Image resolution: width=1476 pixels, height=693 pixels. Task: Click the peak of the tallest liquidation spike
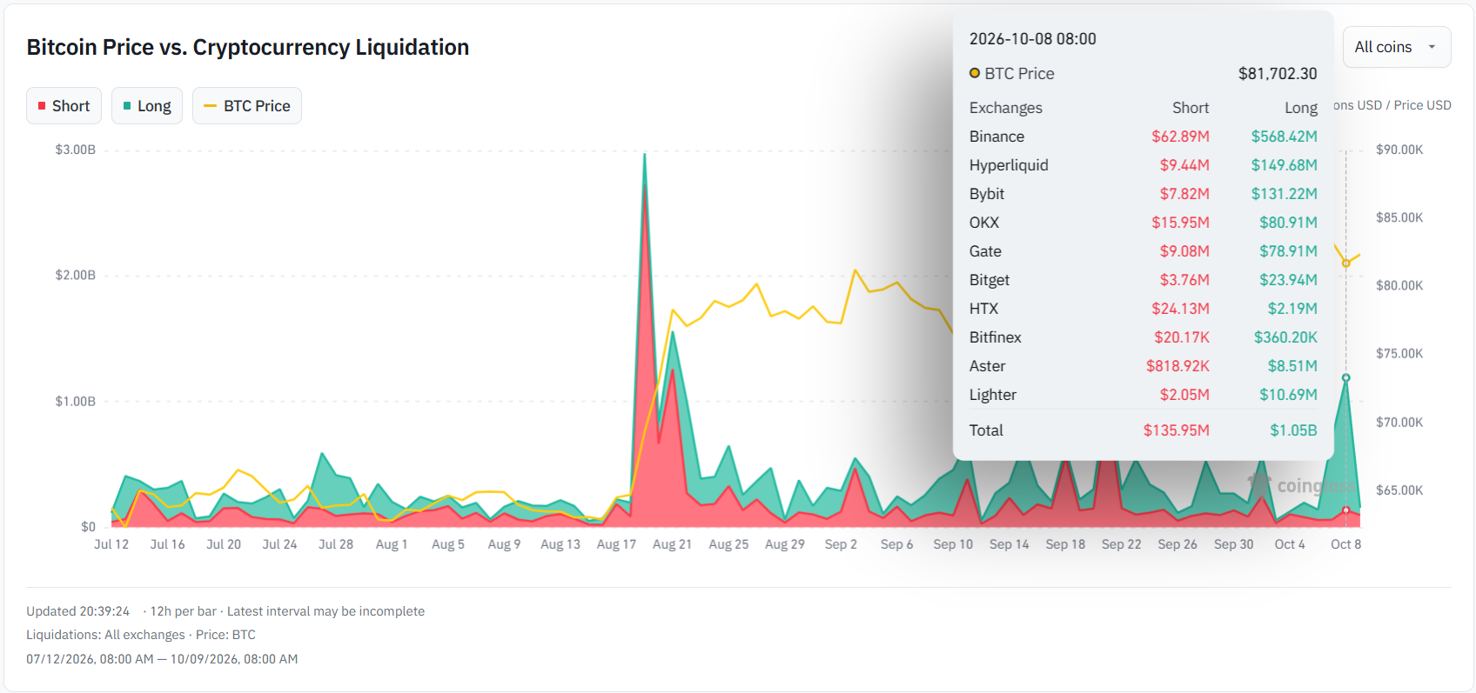644,154
